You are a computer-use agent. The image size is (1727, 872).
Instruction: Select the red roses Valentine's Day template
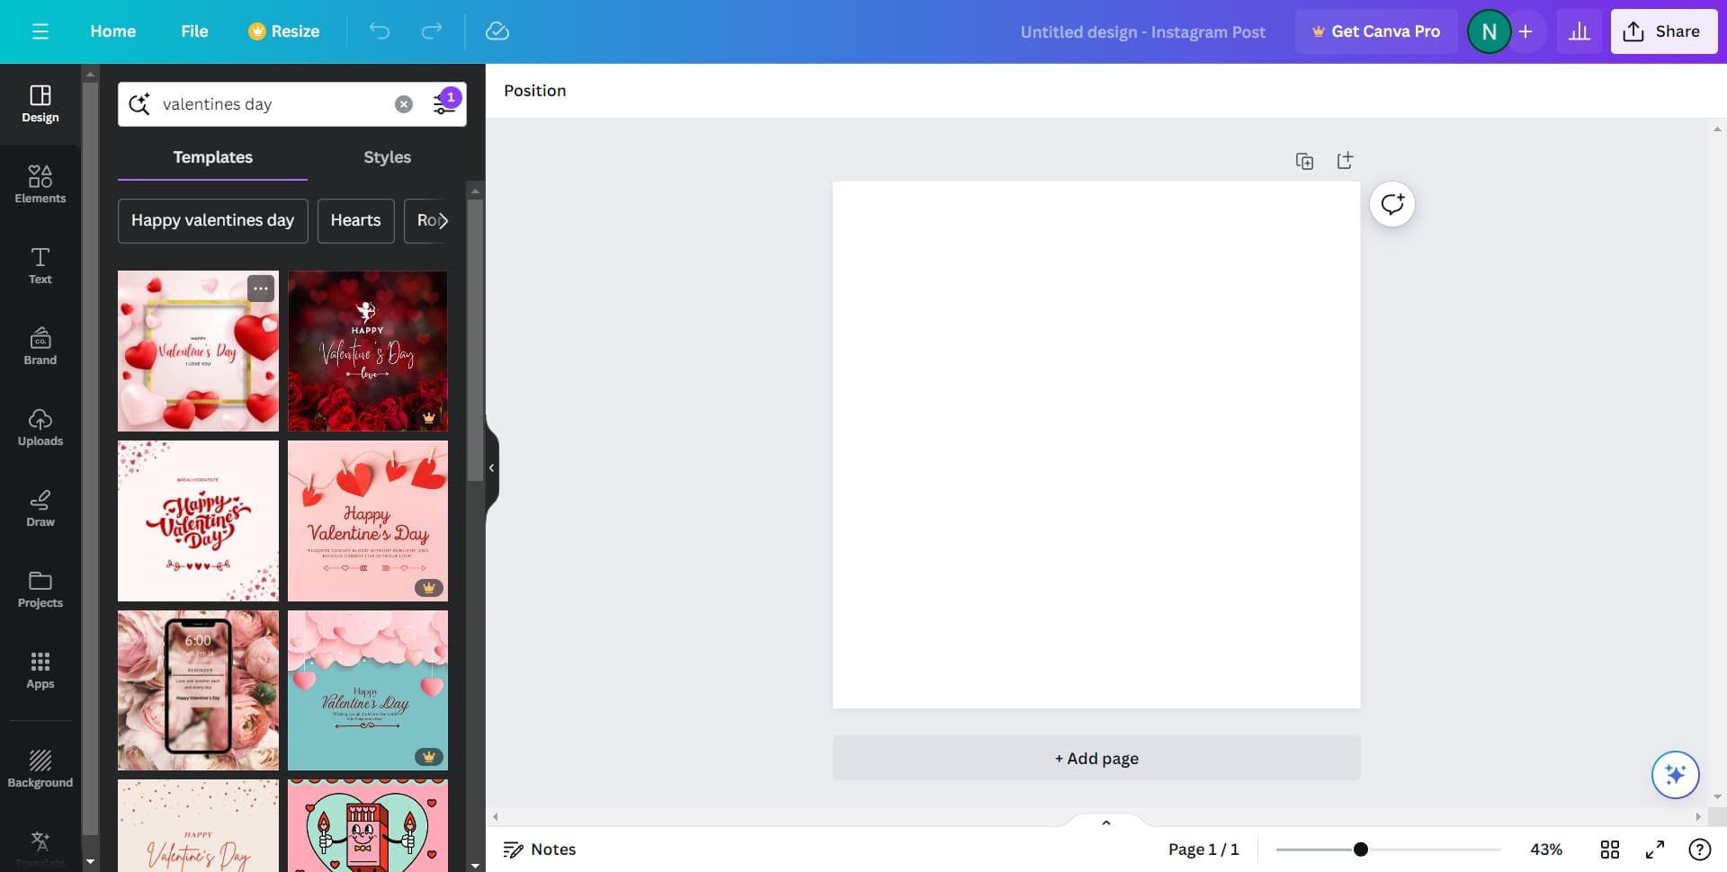pos(367,351)
